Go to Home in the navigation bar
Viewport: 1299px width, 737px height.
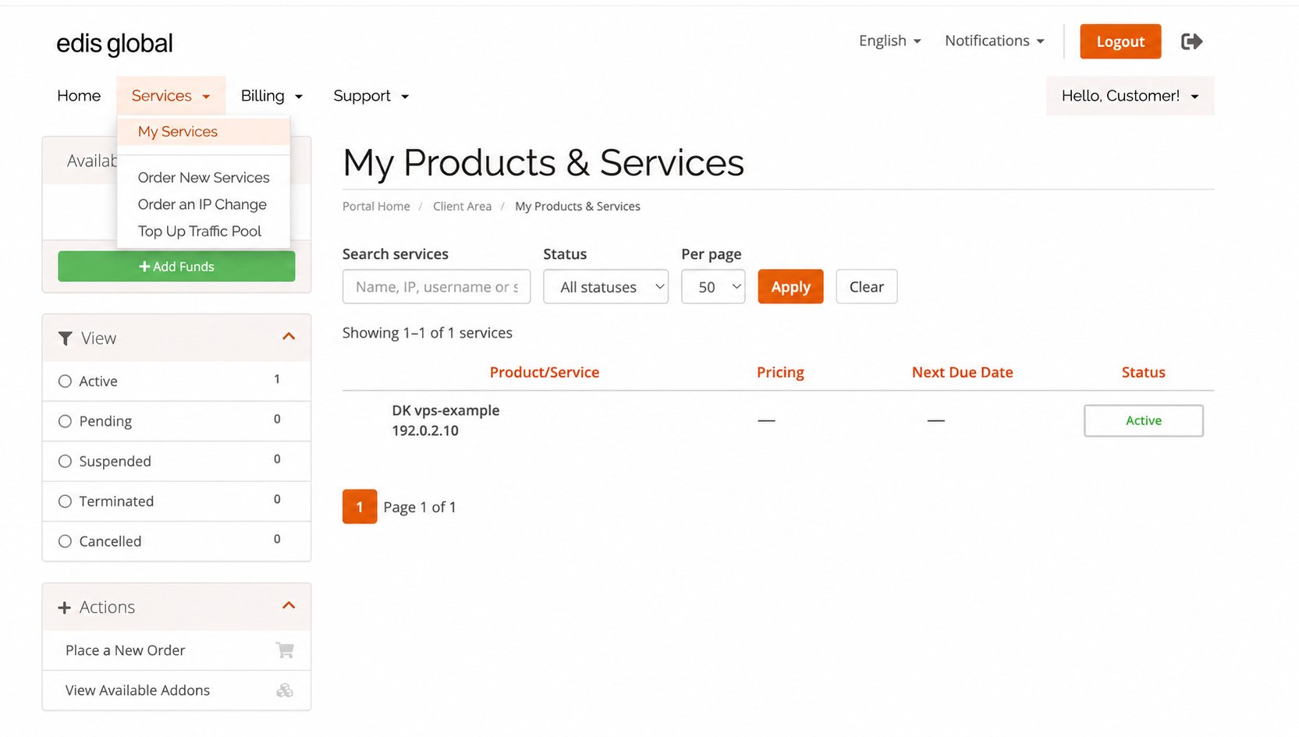[x=79, y=96]
